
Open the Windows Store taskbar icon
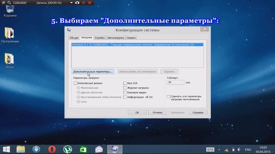(83, 149)
